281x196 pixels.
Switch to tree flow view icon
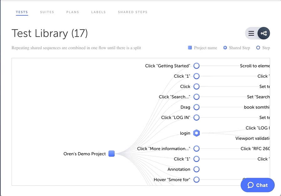click(x=263, y=33)
